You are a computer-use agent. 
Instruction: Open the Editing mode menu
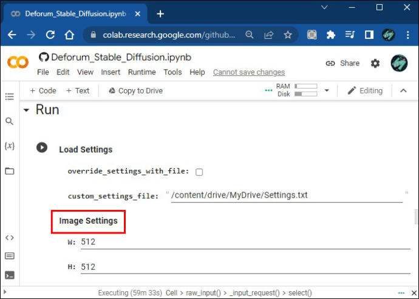(365, 91)
